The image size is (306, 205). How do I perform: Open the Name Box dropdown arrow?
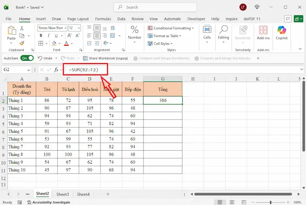tap(29, 70)
